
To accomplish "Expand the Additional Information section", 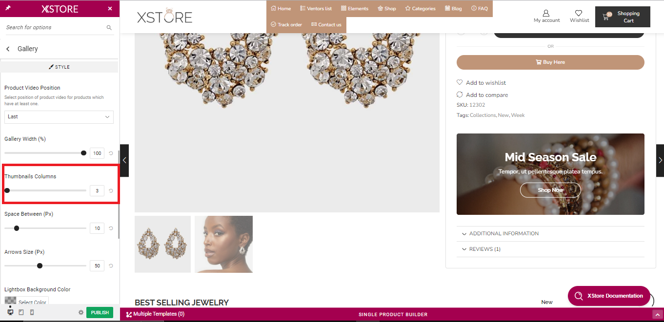I will click(550, 234).
